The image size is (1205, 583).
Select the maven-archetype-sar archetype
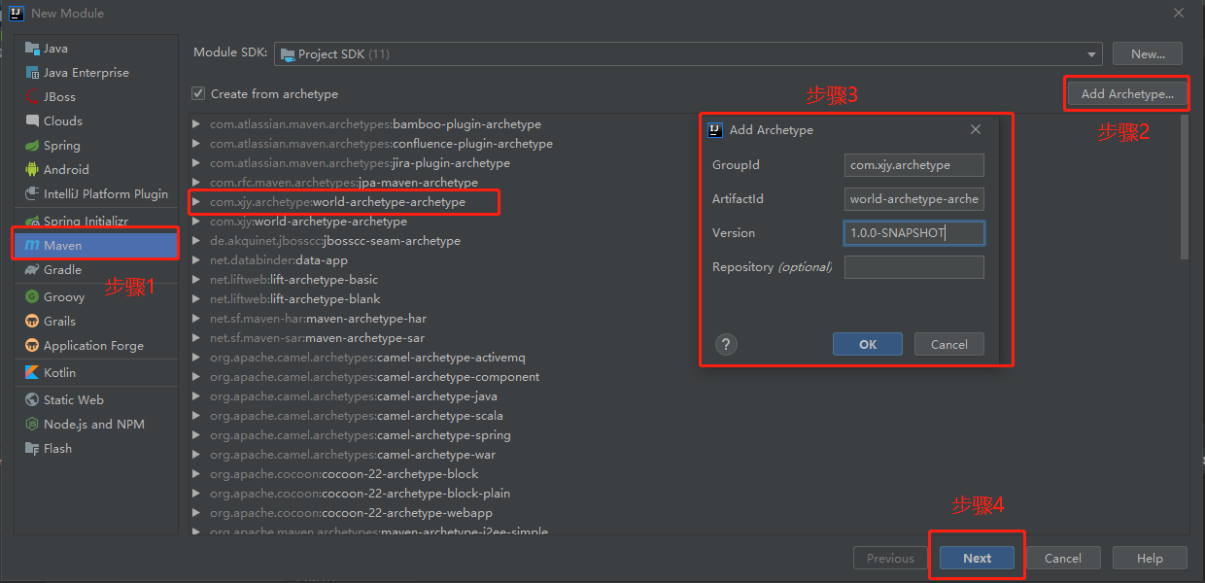click(317, 338)
